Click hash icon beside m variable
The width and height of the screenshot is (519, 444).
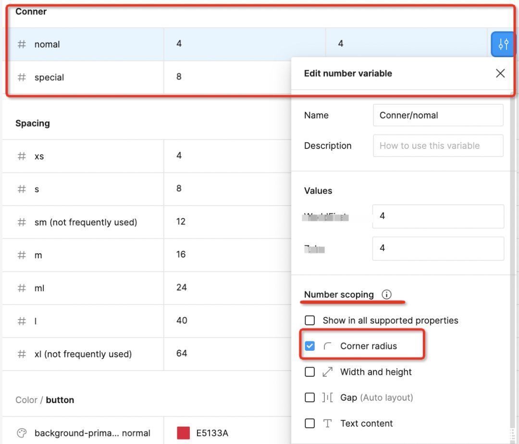[x=22, y=255]
